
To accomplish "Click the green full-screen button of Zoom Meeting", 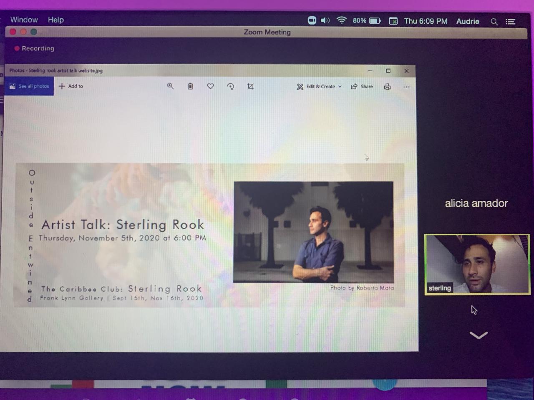I will pyautogui.click(x=34, y=32).
